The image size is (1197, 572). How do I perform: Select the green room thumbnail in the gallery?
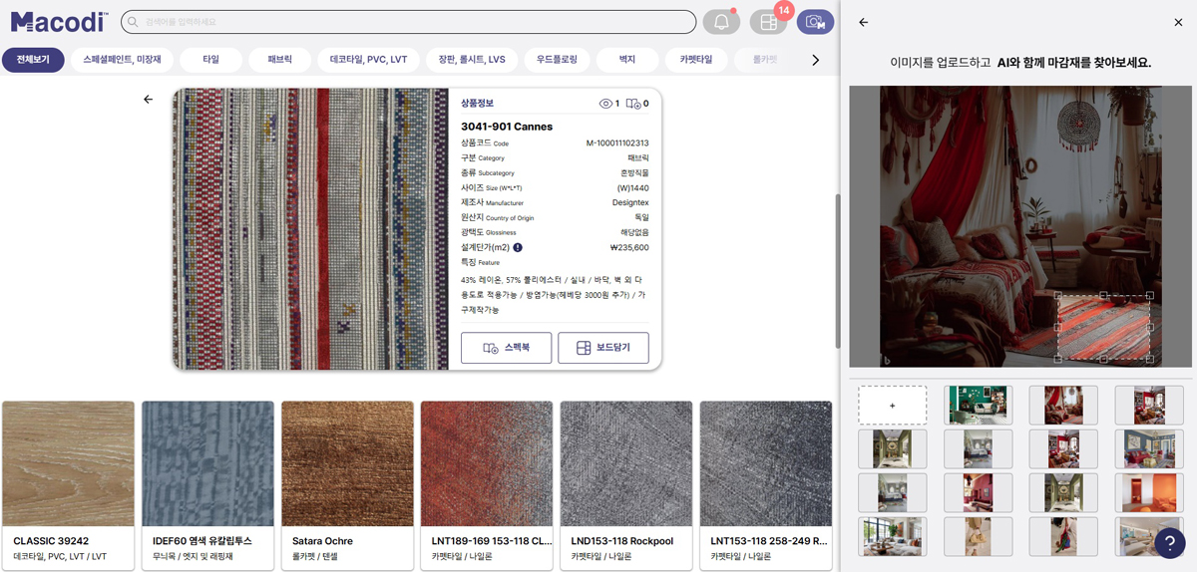(x=978, y=406)
